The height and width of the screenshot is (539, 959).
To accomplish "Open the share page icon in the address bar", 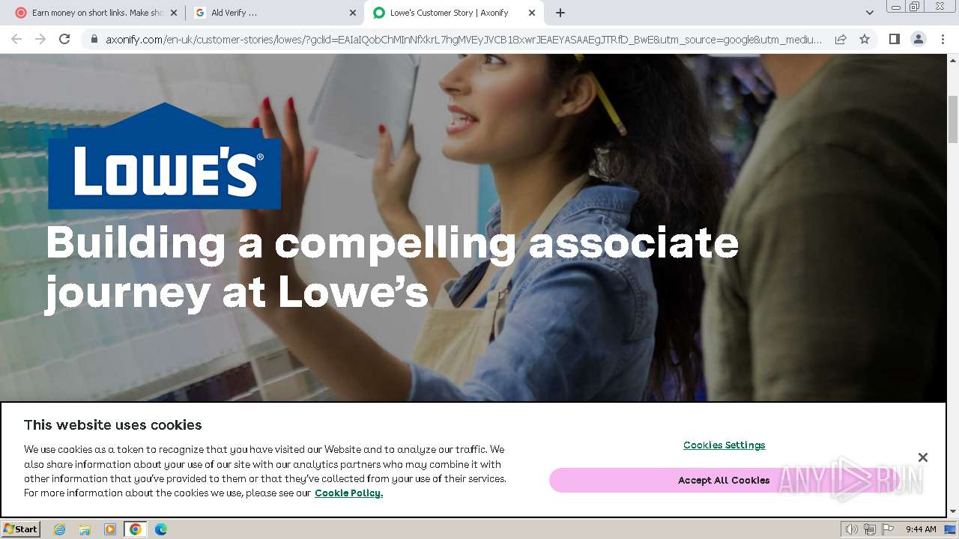I will pos(841,39).
